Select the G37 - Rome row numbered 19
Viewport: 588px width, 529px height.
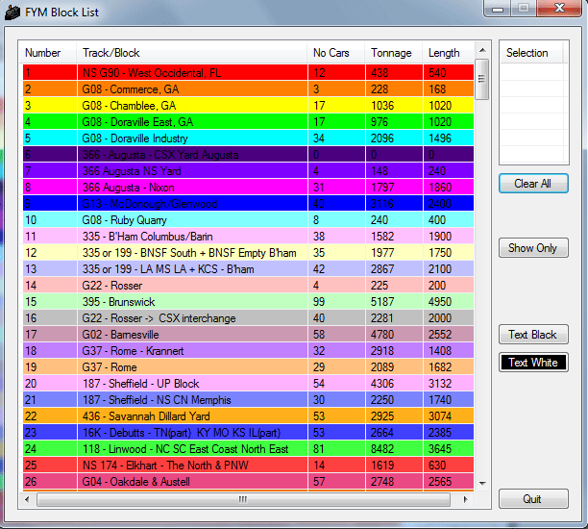click(248, 366)
